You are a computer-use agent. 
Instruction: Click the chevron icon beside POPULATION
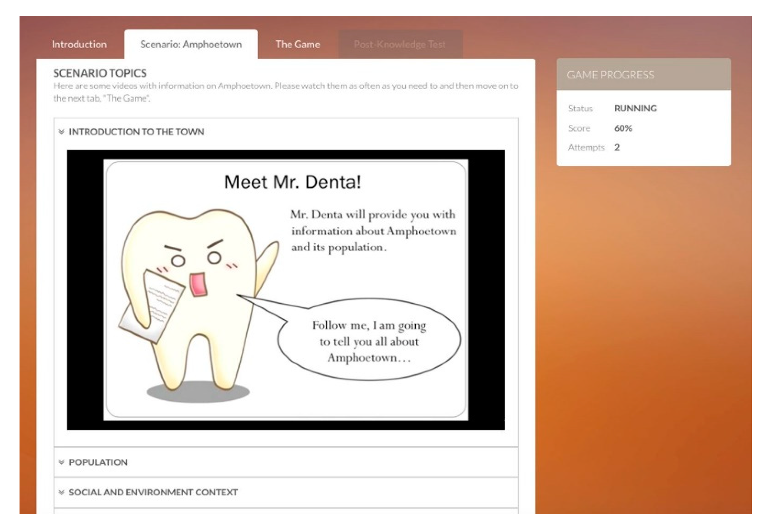(x=61, y=462)
